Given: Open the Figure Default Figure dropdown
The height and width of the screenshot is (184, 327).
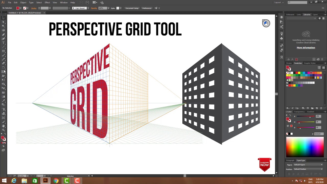Looking at the screenshot, I should 308,165.
